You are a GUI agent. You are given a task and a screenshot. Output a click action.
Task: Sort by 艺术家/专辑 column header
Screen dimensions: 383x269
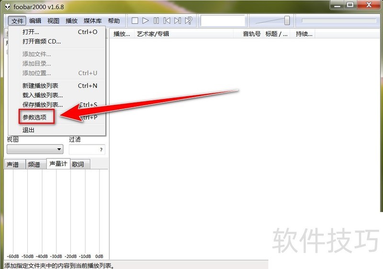184,34
